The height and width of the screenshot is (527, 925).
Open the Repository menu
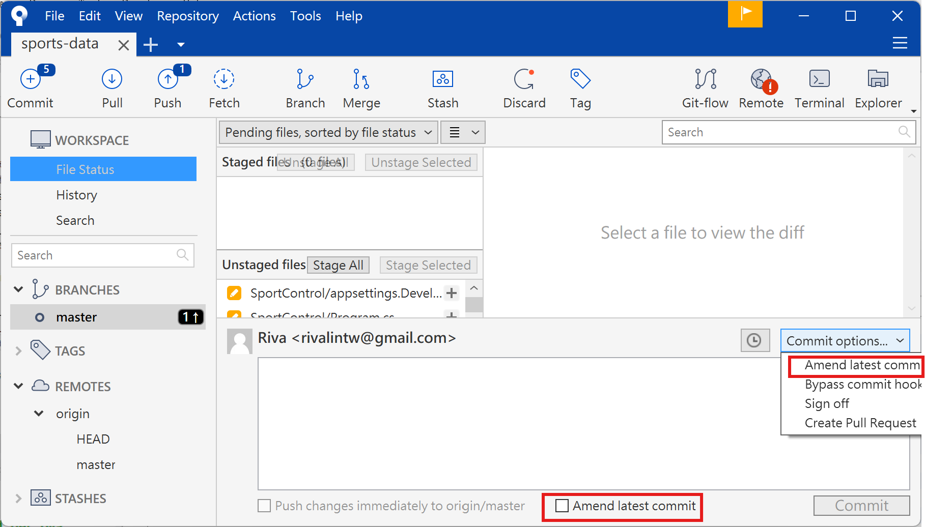(187, 16)
